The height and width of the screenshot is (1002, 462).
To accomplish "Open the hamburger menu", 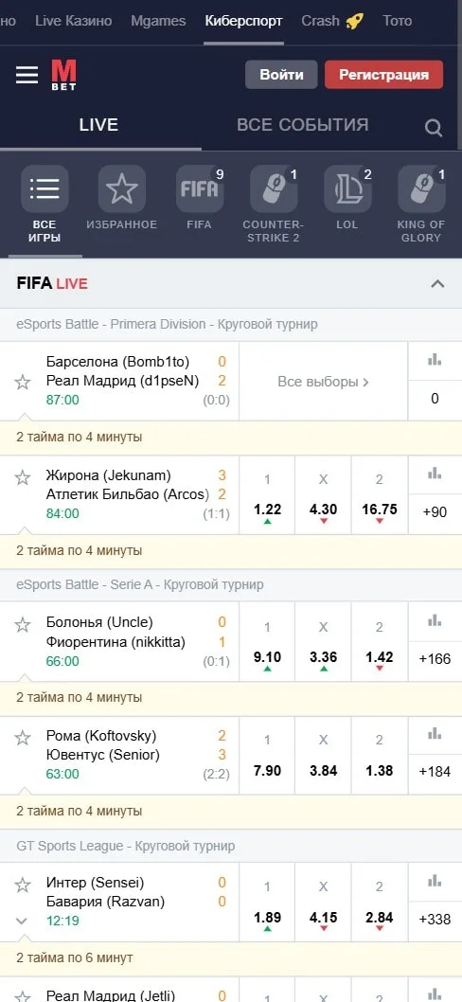I will pyautogui.click(x=27, y=75).
